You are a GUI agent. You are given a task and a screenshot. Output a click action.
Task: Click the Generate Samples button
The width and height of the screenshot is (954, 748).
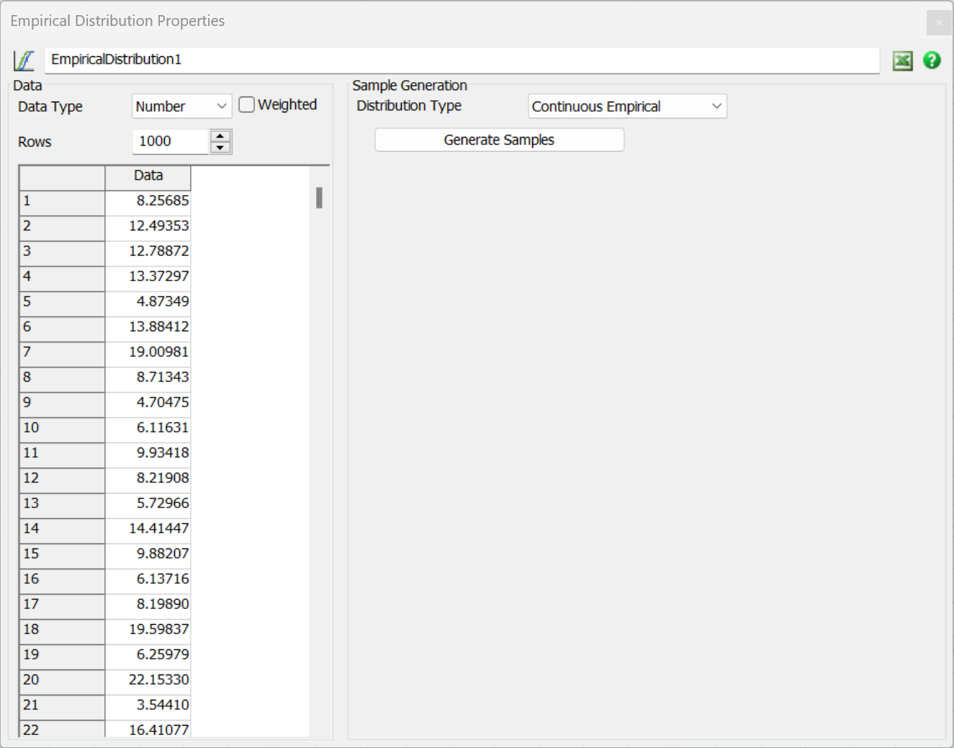point(498,140)
